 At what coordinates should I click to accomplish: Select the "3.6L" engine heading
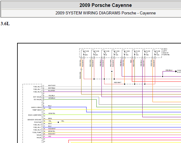tap(5, 24)
